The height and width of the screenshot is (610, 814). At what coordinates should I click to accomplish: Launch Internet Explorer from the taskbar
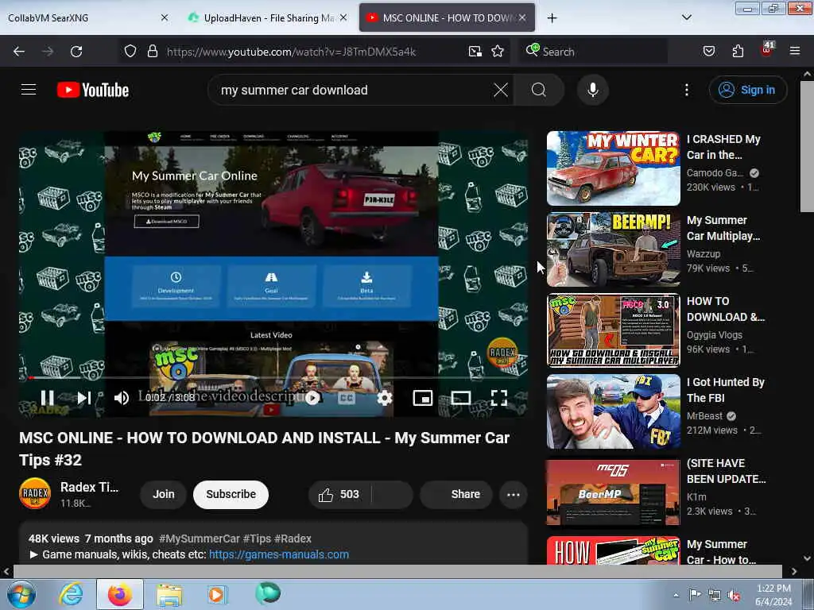click(71, 594)
